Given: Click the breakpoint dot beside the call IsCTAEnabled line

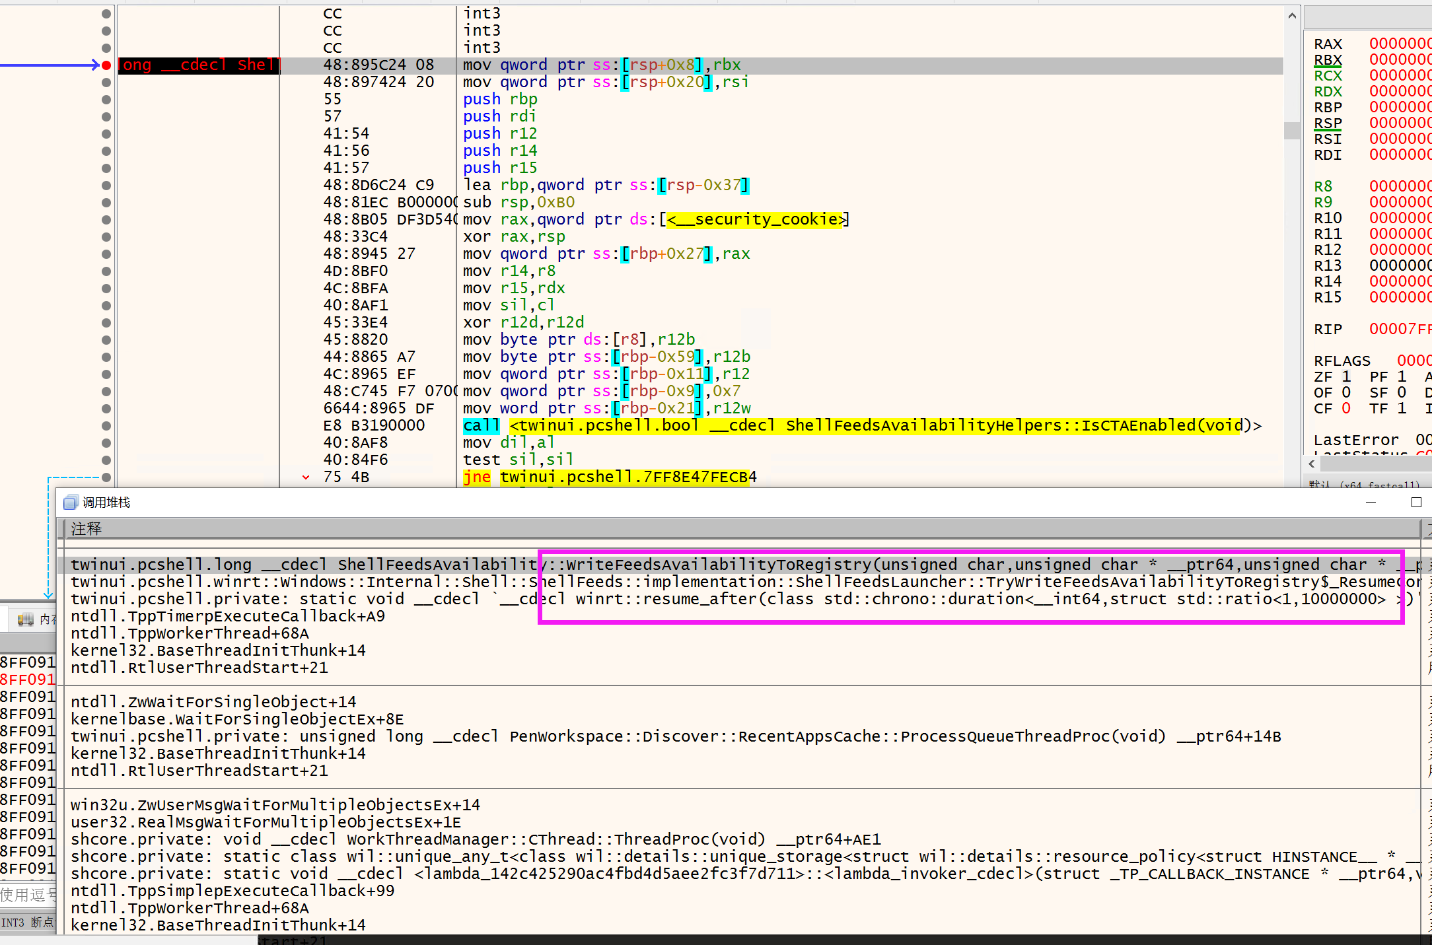Looking at the screenshot, I should click(x=106, y=425).
